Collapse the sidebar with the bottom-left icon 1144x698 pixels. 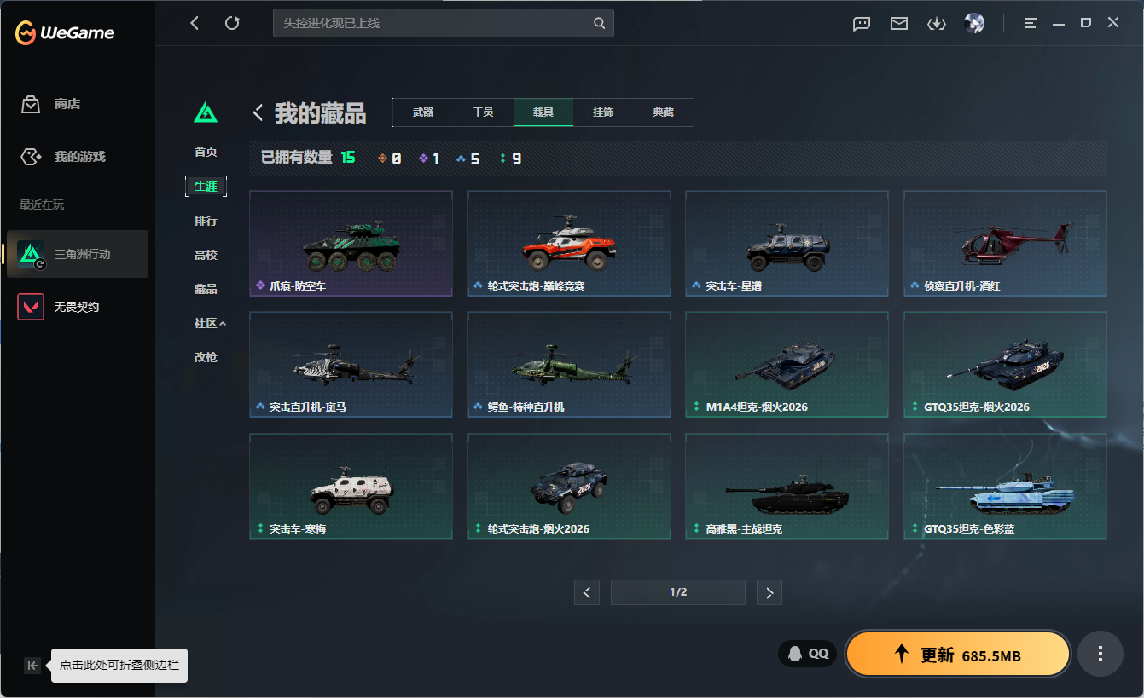(x=32, y=666)
